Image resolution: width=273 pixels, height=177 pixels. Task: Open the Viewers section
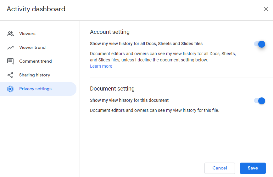pyautogui.click(x=27, y=34)
